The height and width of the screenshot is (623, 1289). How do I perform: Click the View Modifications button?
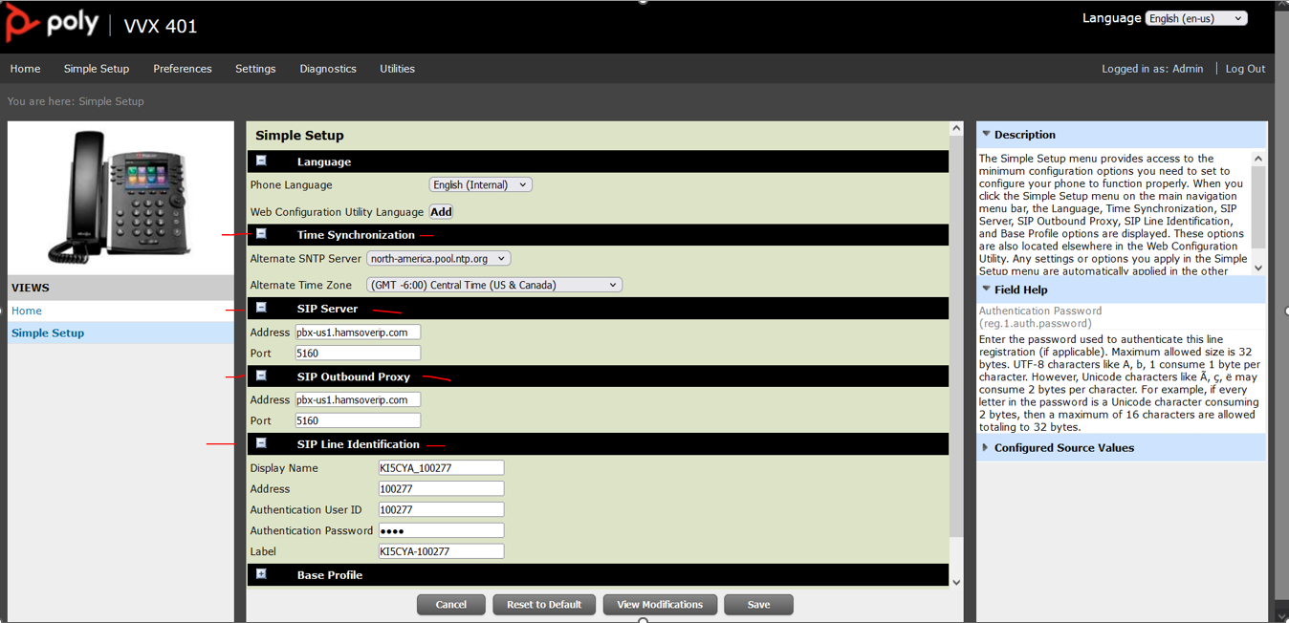660,605
